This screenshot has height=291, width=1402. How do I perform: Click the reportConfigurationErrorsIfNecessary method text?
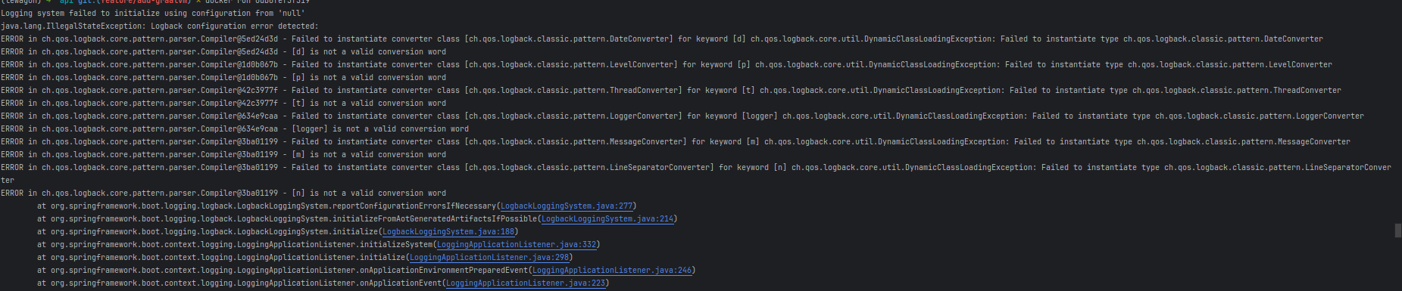pyautogui.click(x=414, y=206)
